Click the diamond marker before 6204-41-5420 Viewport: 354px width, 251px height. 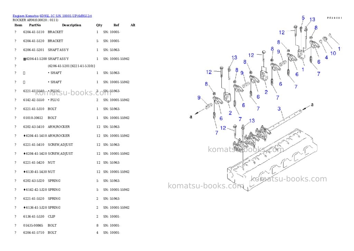(25, 153)
